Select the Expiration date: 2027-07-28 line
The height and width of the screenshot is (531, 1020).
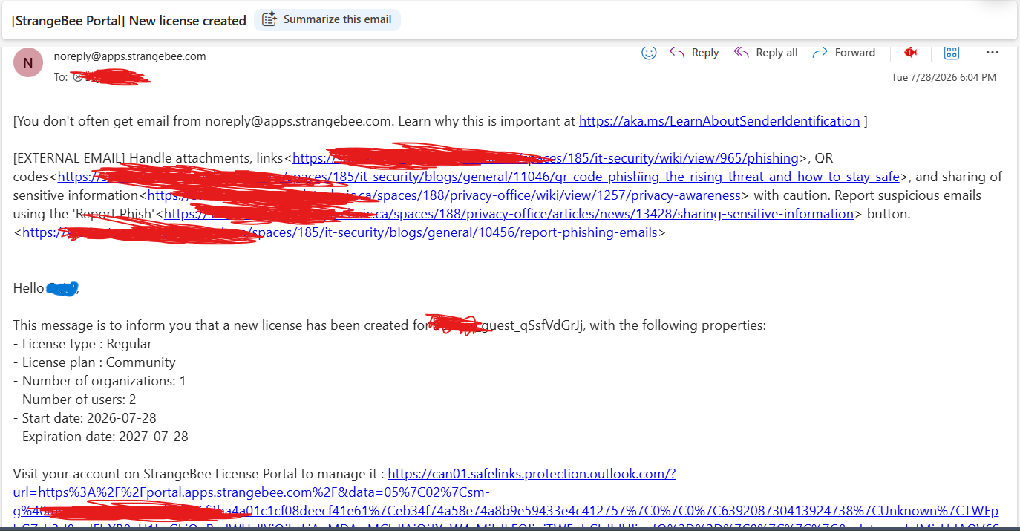click(x=101, y=437)
